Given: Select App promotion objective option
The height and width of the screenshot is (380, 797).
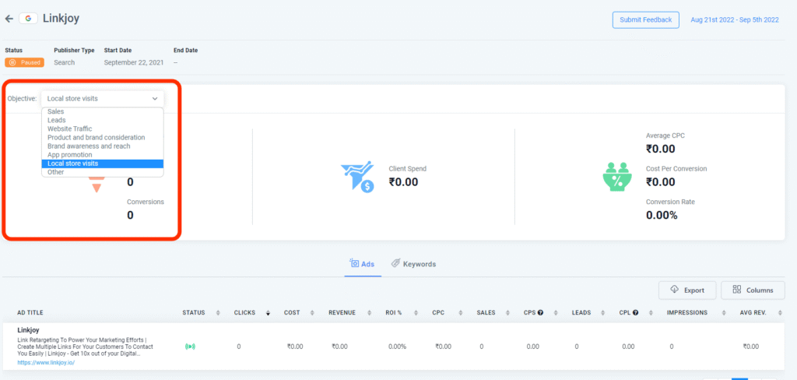Looking at the screenshot, I should pyautogui.click(x=70, y=155).
